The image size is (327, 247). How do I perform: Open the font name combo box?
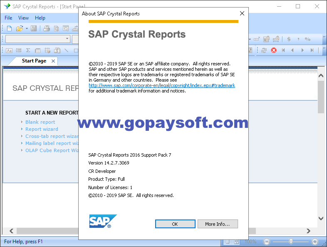click(x=38, y=39)
